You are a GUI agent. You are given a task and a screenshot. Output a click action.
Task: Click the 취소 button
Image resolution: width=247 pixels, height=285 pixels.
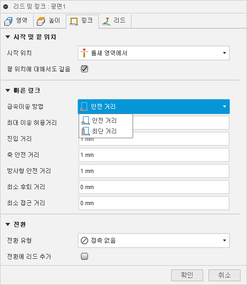pos(225,275)
